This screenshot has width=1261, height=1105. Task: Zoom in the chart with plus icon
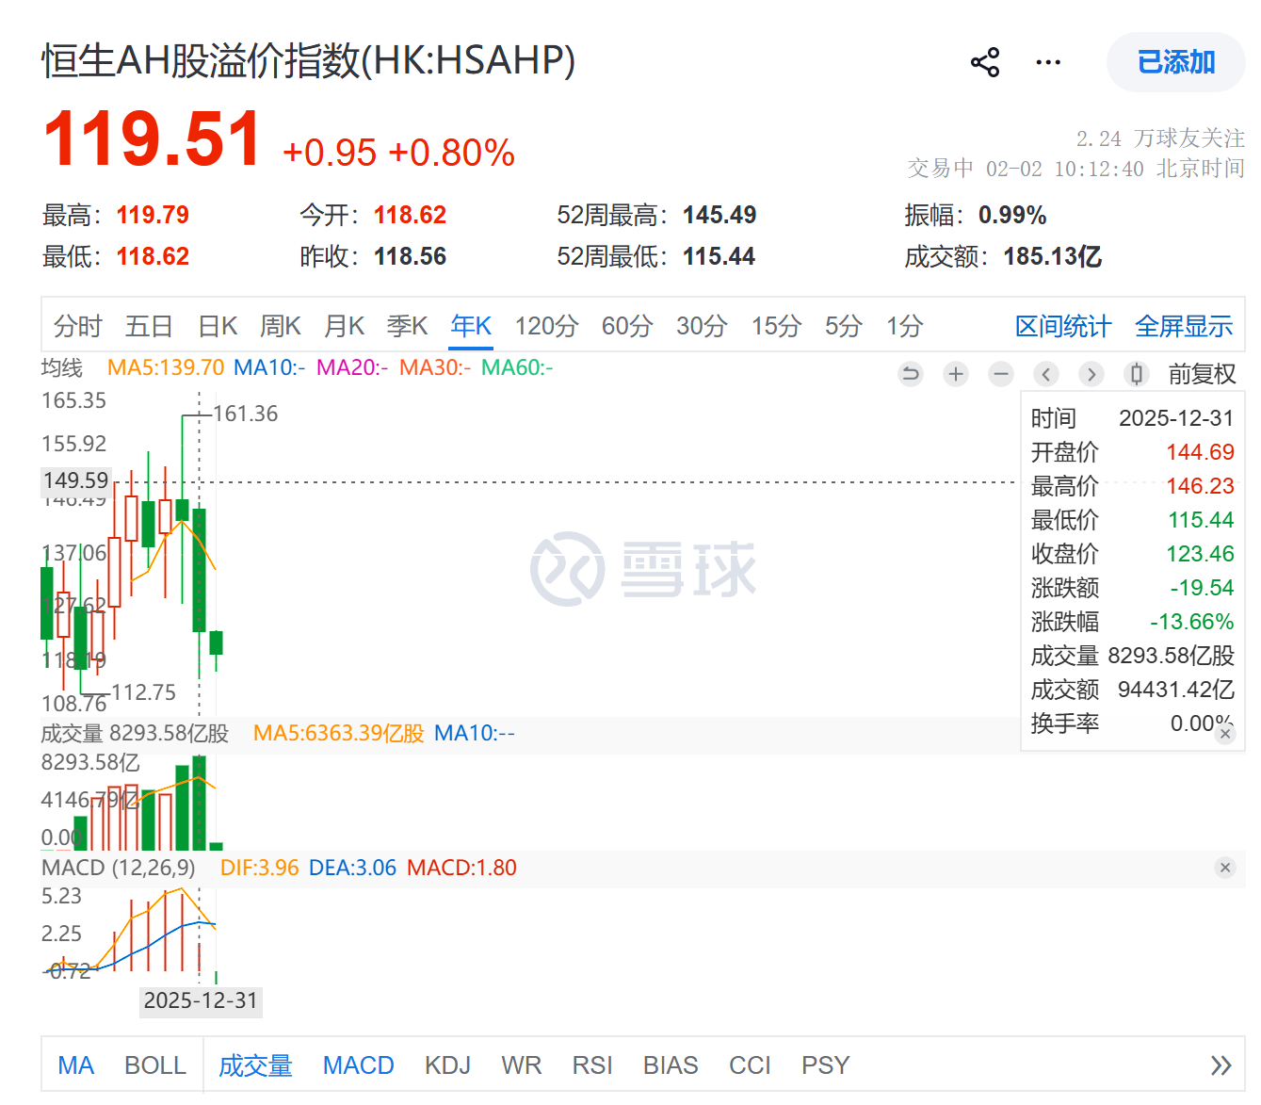point(956,374)
